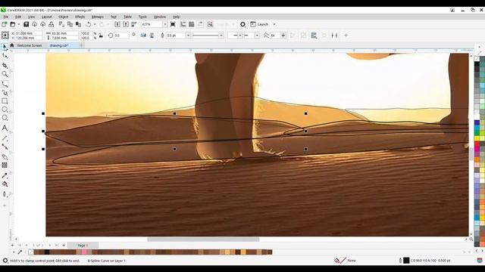Click the black outline color box in status bar
The width and height of the screenshot is (485, 272).
click(406, 261)
